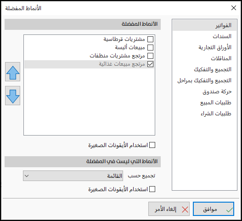Screen dimensions: 242x221
Task: Enable small icons for favorite patterns
Action: [x=152, y=145]
